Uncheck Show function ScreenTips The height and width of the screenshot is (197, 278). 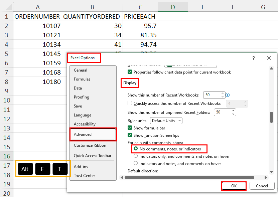[x=130, y=135]
